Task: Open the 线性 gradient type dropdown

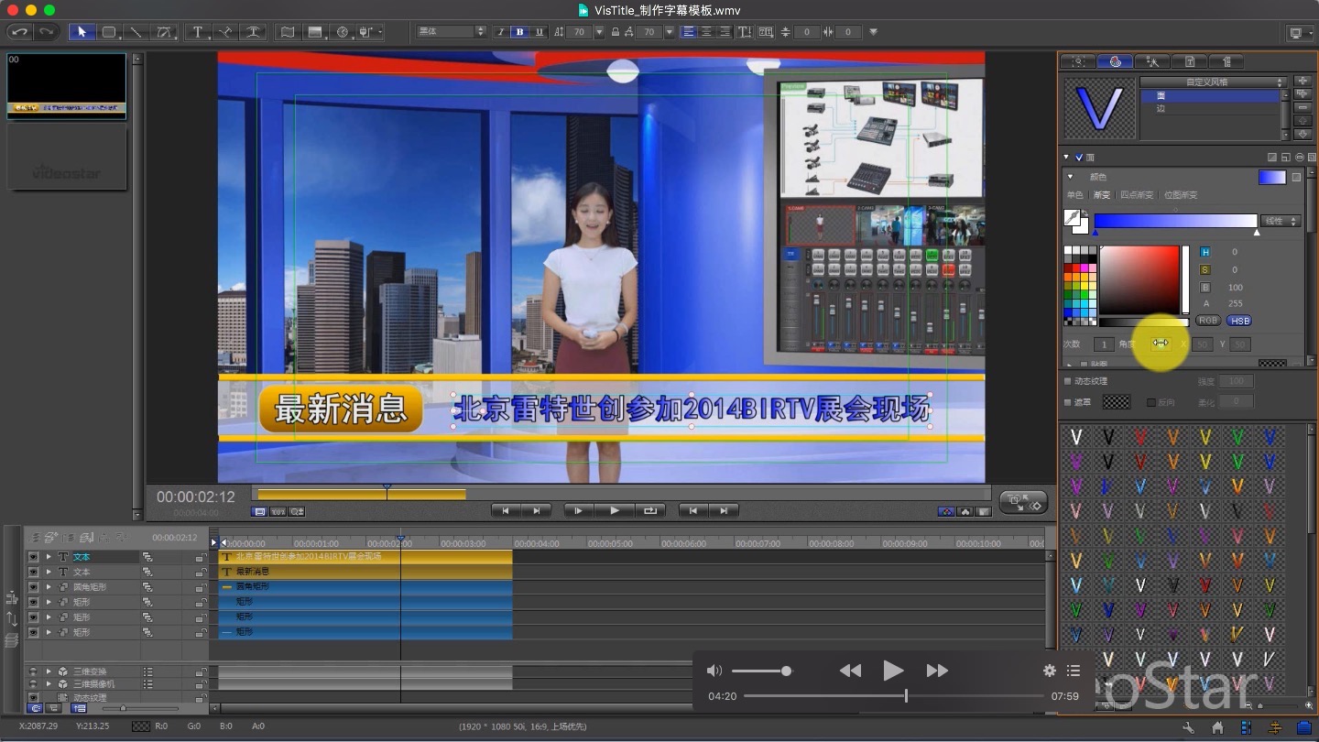Action: (x=1281, y=221)
